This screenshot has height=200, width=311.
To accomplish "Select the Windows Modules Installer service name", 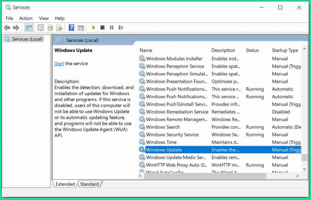I will click(x=174, y=59).
